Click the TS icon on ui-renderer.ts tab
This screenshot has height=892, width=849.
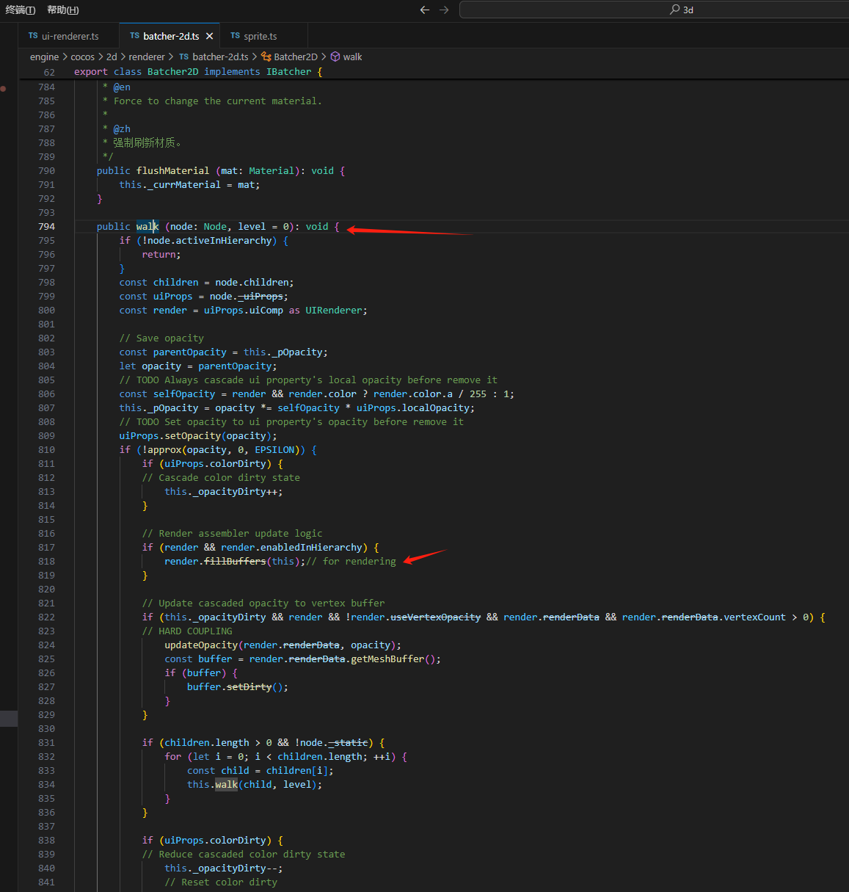click(x=33, y=35)
